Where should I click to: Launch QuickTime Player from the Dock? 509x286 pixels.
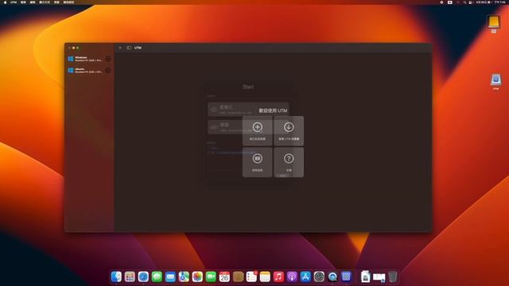pyautogui.click(x=332, y=276)
